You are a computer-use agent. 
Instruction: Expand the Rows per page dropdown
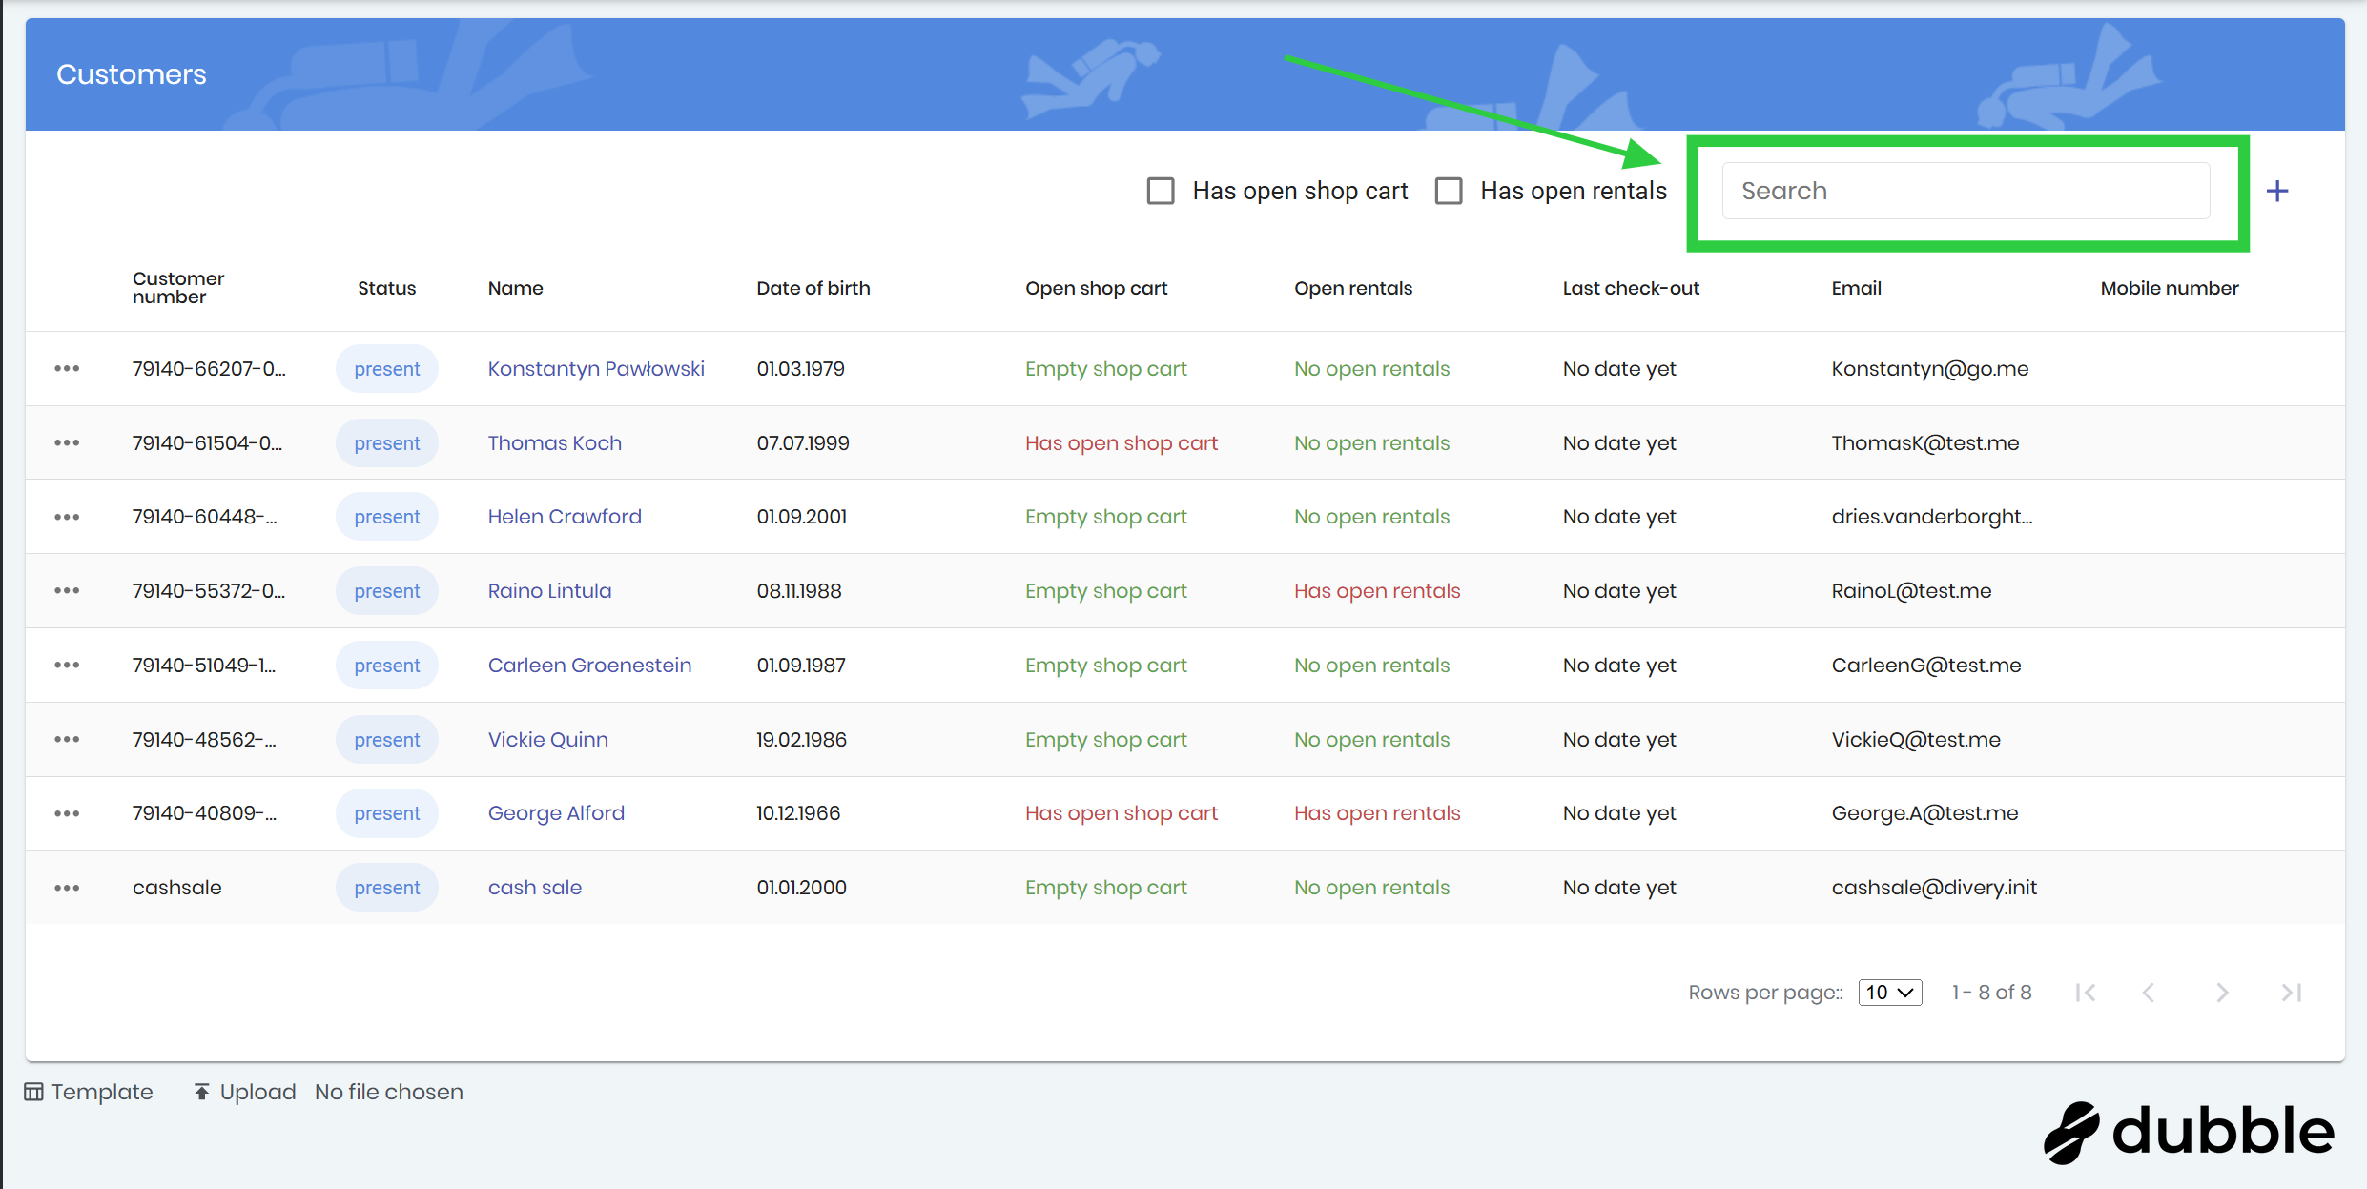click(1889, 993)
